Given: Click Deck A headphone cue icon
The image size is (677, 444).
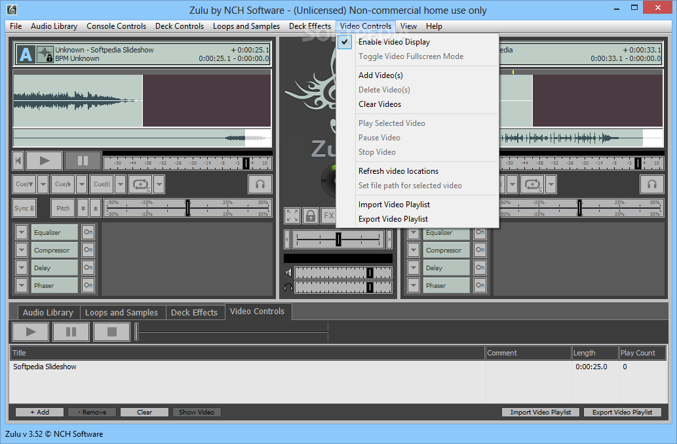Looking at the screenshot, I should click(x=260, y=184).
